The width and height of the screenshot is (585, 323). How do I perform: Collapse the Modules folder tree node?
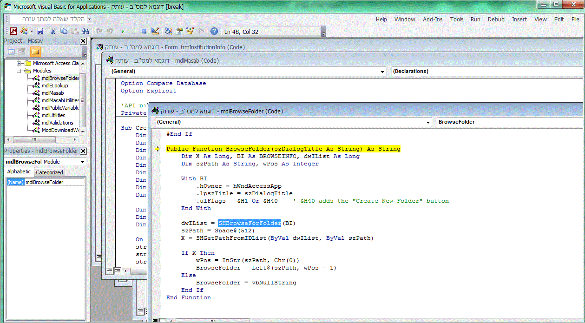click(19, 71)
